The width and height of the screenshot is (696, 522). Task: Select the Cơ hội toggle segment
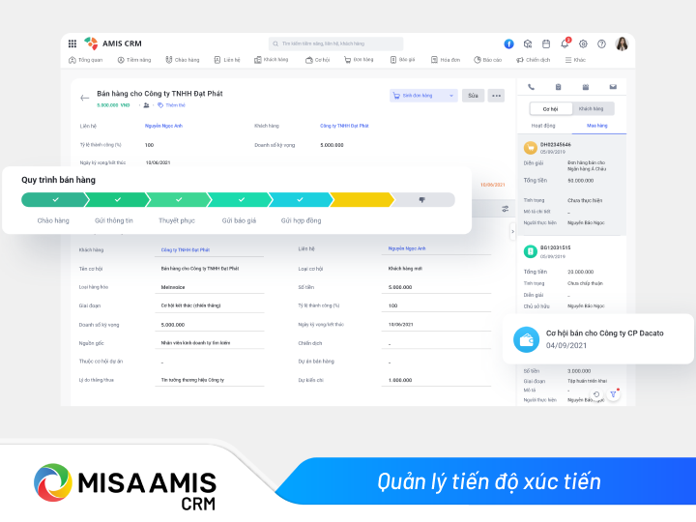click(x=550, y=108)
